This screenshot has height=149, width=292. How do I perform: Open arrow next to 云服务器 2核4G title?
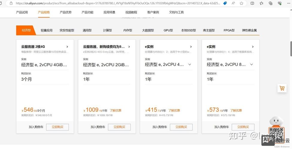[x=67, y=47]
